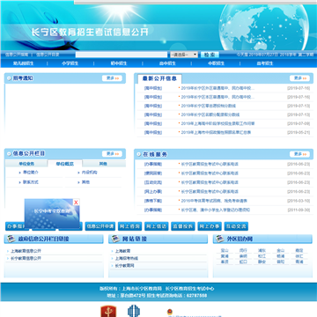
Task: Click 更多 in the 信息公开栏目 panel
Action: [x=112, y=154]
